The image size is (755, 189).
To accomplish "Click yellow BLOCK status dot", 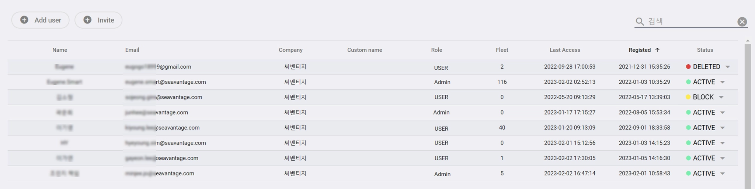I will [688, 97].
